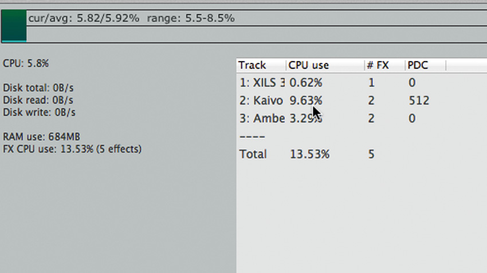Click the Disk write: 0B/s readout

39,113
